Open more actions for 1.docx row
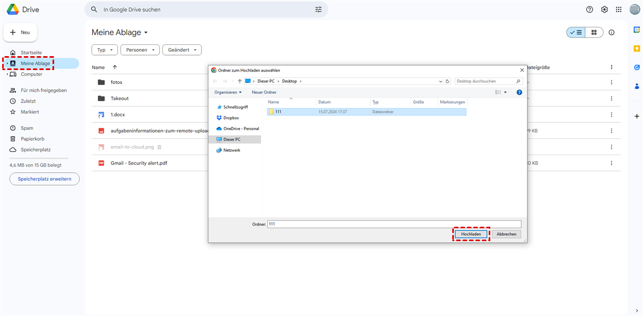 (611, 114)
